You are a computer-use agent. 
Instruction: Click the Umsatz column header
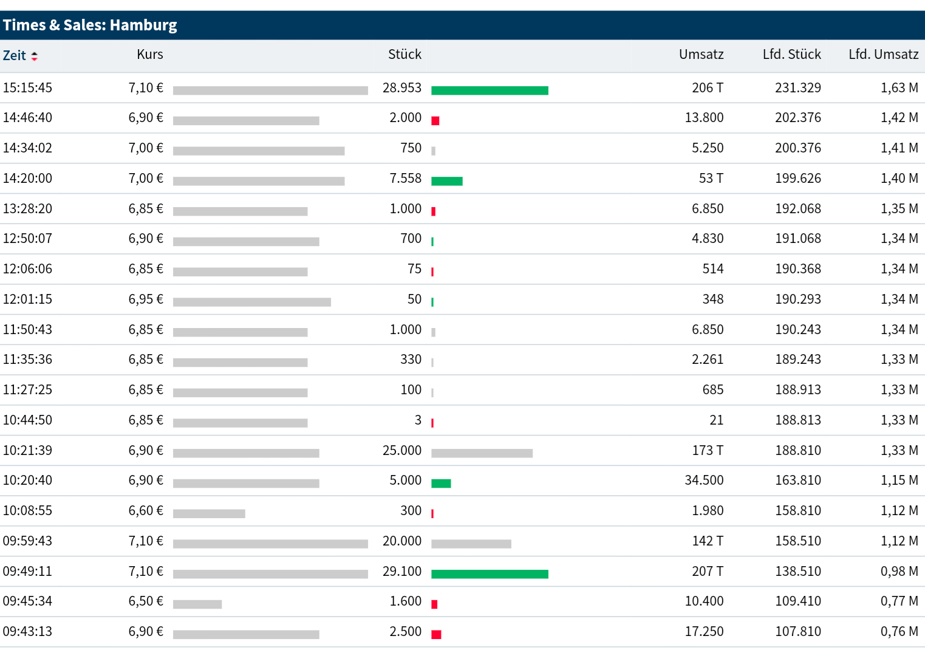(x=701, y=54)
